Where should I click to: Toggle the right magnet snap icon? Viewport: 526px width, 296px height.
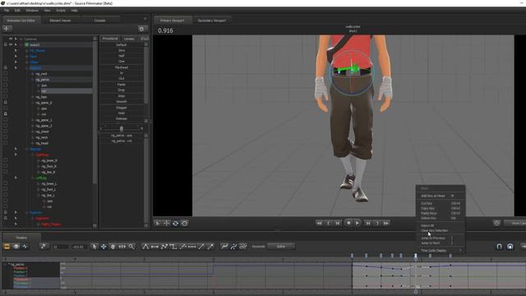[x=510, y=247]
